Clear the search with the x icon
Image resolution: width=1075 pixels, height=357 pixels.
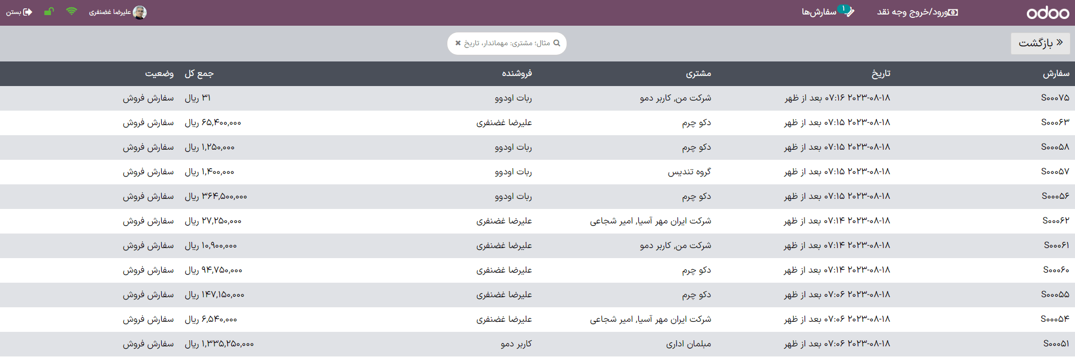coord(458,43)
